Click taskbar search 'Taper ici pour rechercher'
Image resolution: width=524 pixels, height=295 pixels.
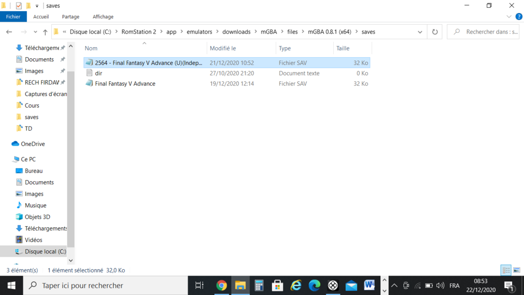coord(105,286)
